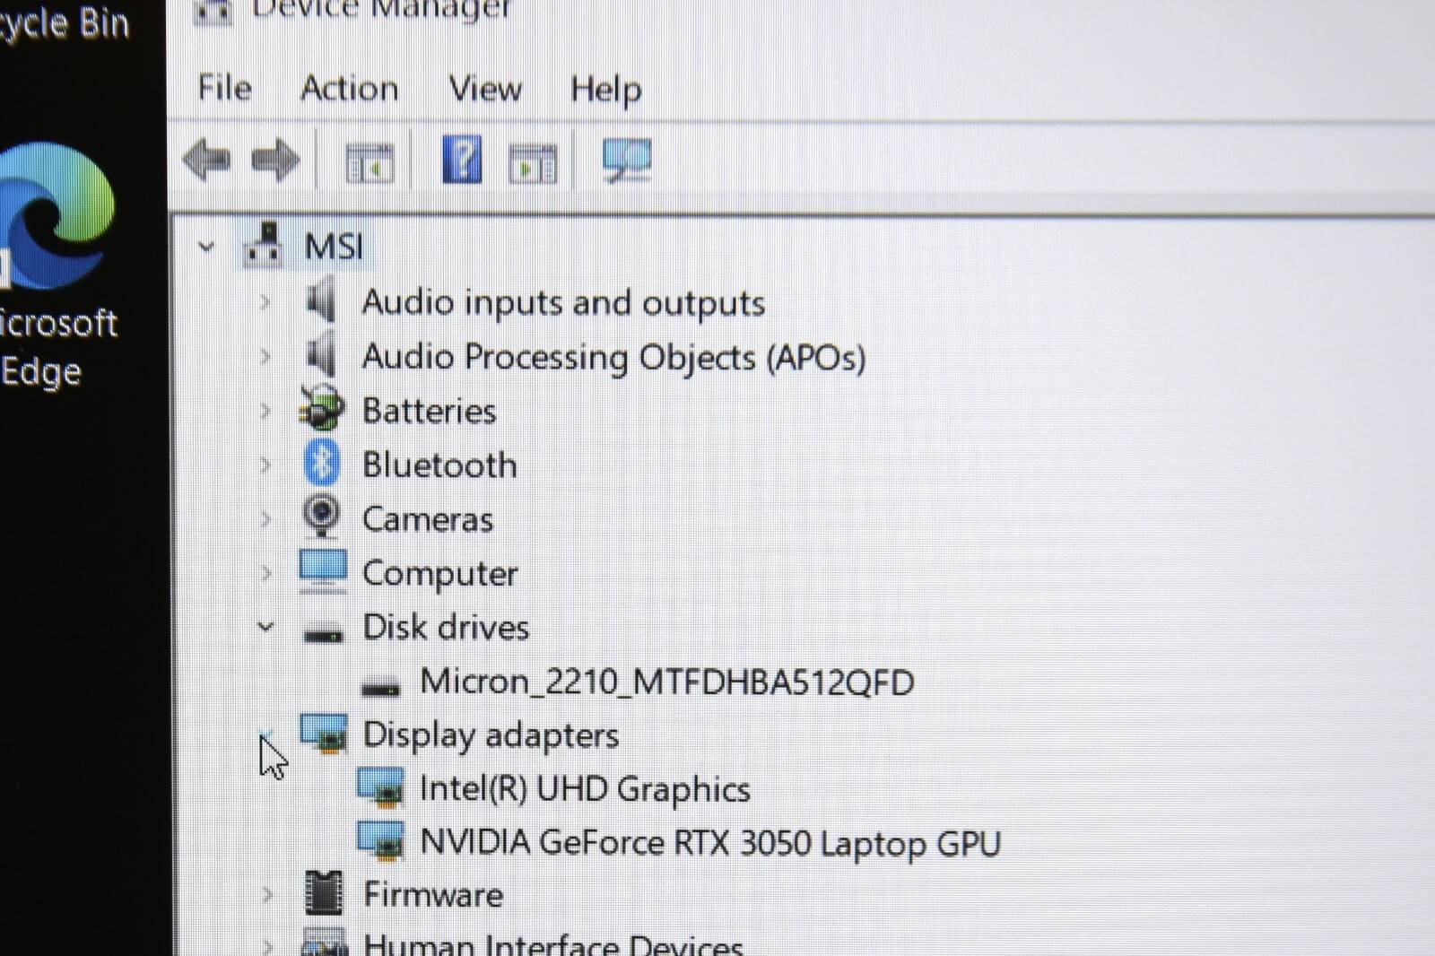Select the Cameras label
The width and height of the screenshot is (1435, 956).
[428, 519]
